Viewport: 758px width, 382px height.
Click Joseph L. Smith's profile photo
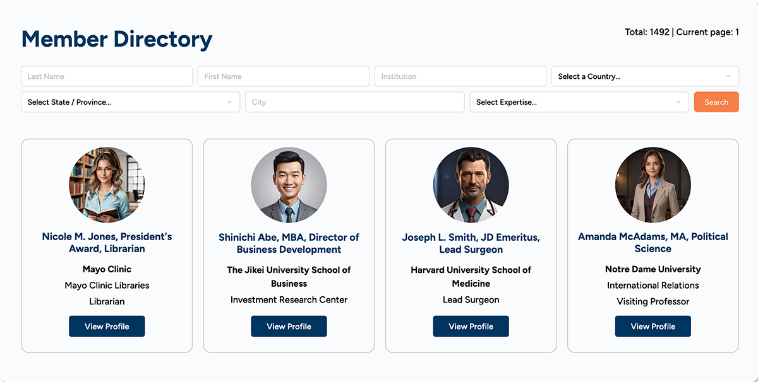point(471,185)
